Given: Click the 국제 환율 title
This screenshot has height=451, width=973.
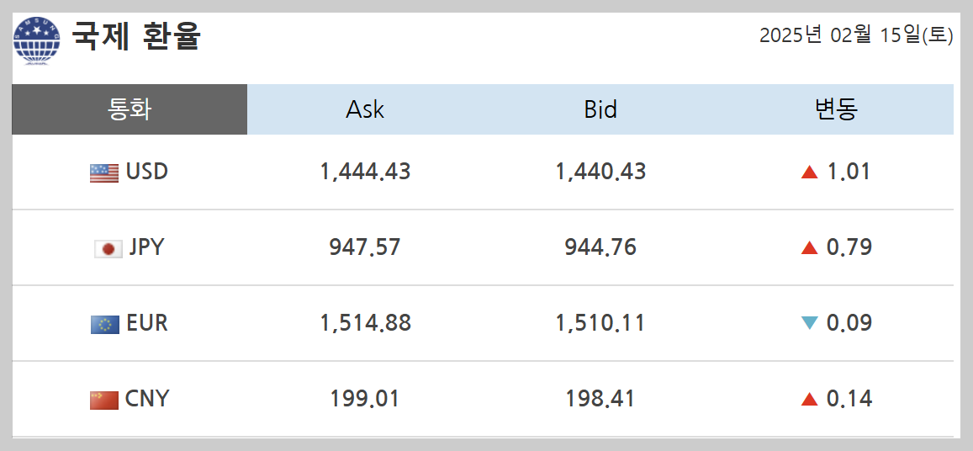Looking at the screenshot, I should pyautogui.click(x=136, y=36).
